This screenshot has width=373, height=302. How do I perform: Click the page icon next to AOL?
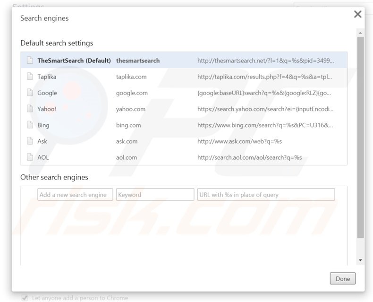pos(30,157)
